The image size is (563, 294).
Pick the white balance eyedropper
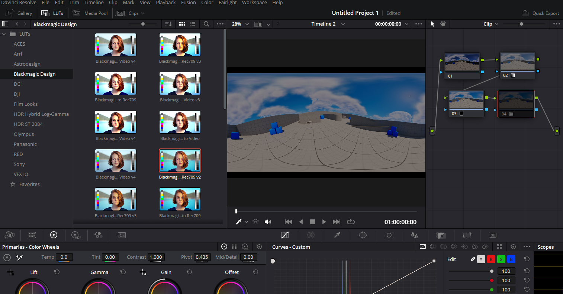[20, 257]
